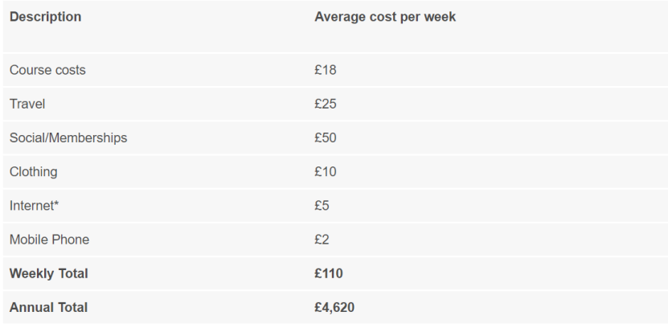Screen dimensions: 668x324
Task: Click the Travel row label
Action: click(x=27, y=104)
